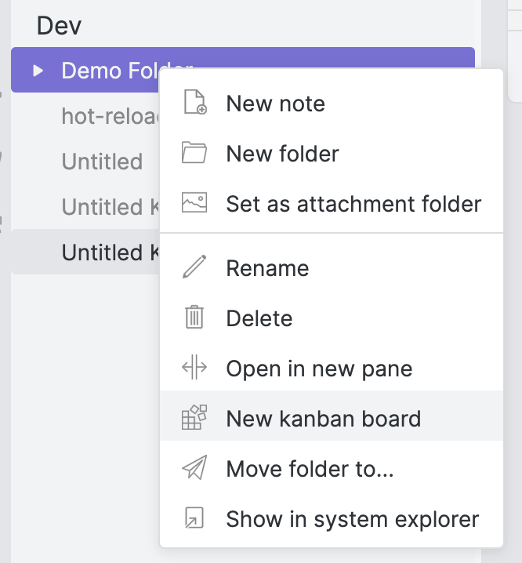Click the attachment folder image icon
Screen dimensions: 522x563
(194, 204)
